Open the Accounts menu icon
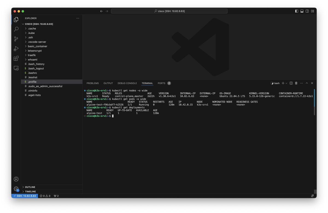Image resolution: width=328 pixels, height=213 pixels. [x=16, y=179]
